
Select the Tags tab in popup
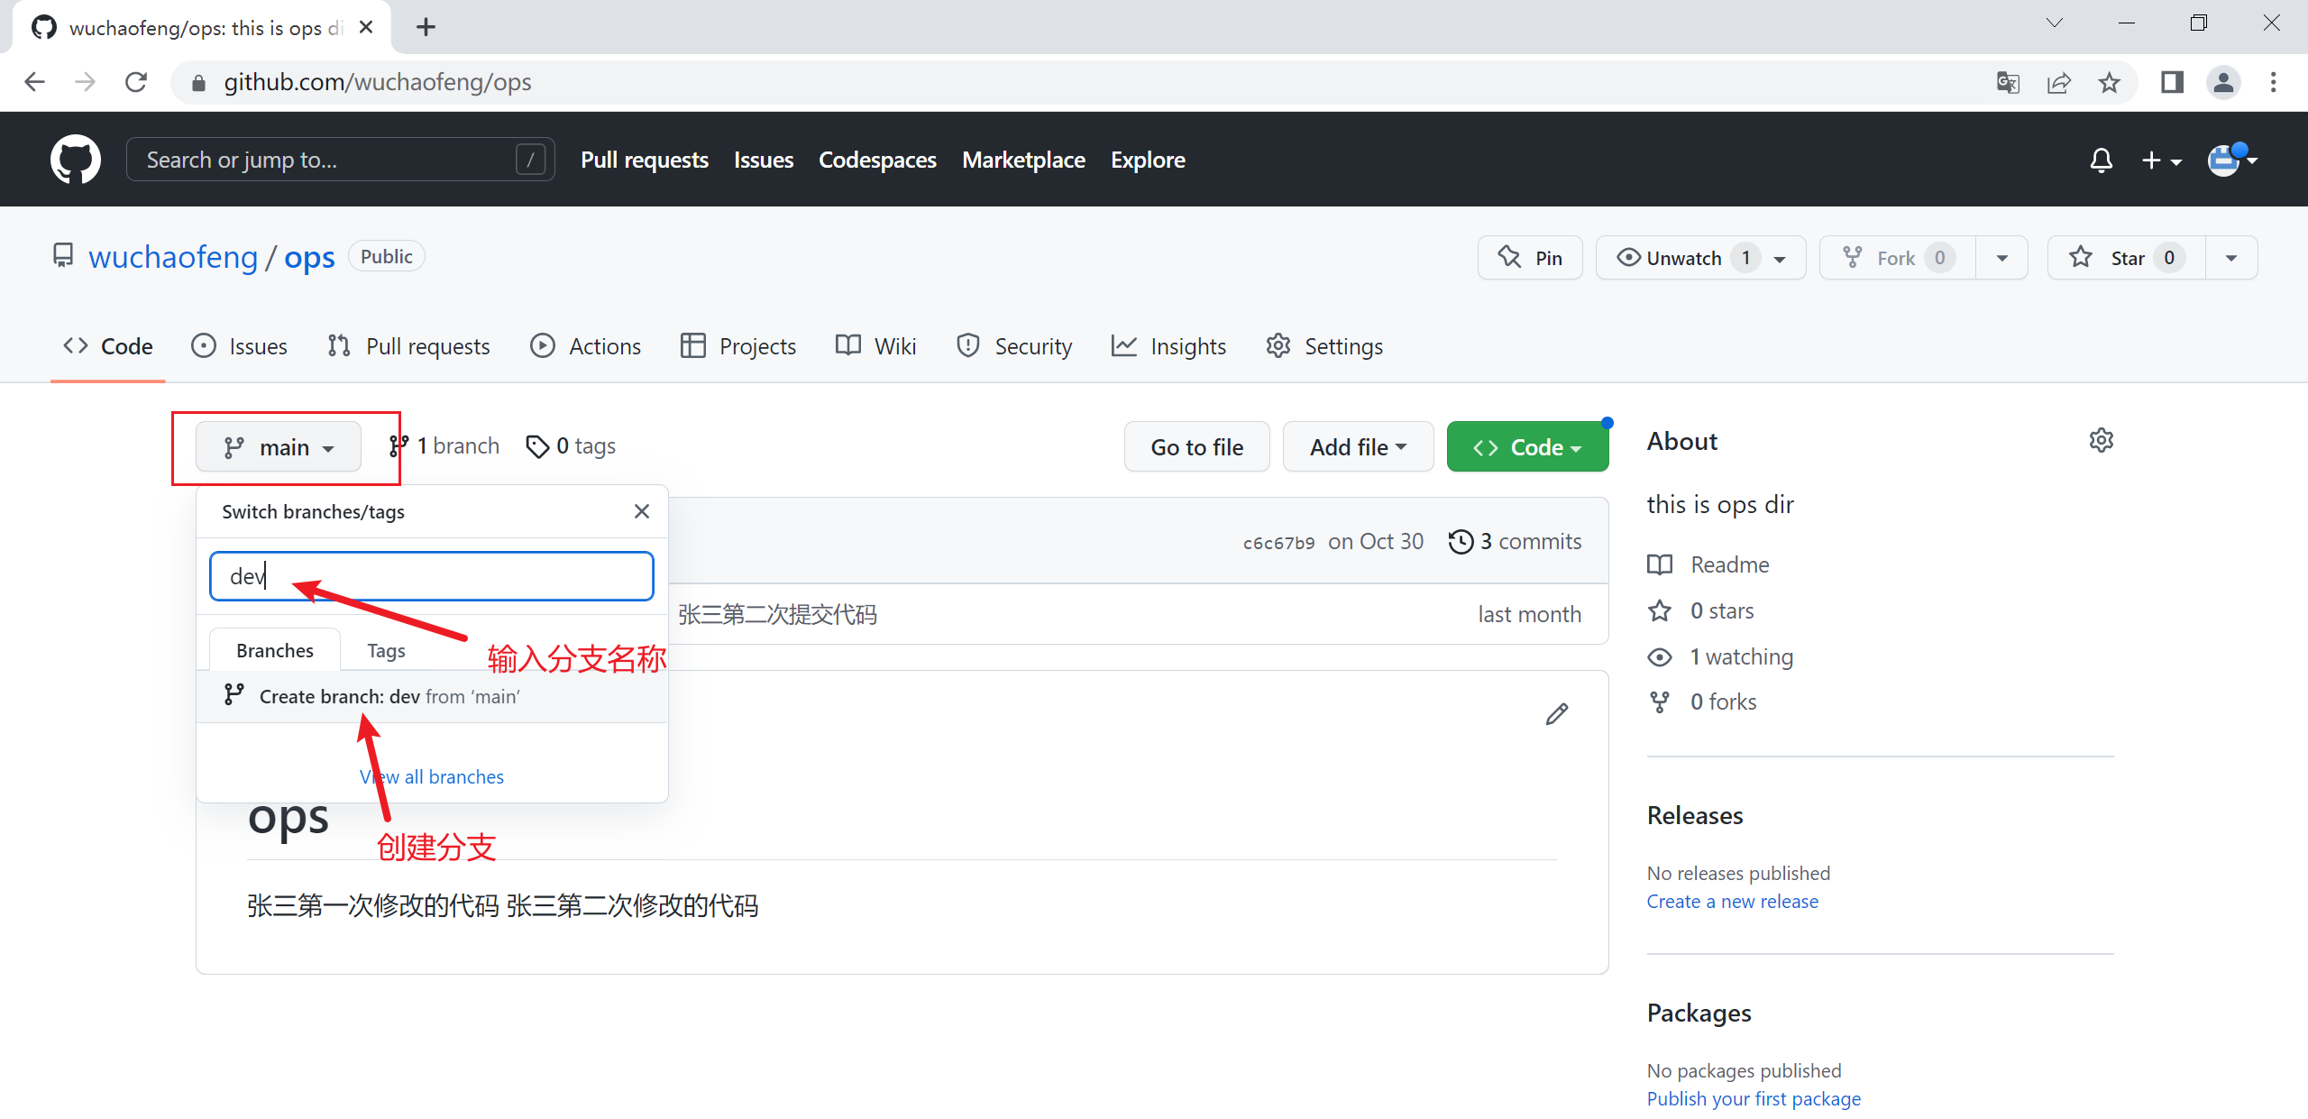click(386, 650)
